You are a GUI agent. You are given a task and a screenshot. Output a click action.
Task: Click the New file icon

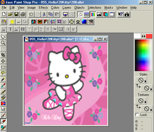pyautogui.click(x=4, y=14)
